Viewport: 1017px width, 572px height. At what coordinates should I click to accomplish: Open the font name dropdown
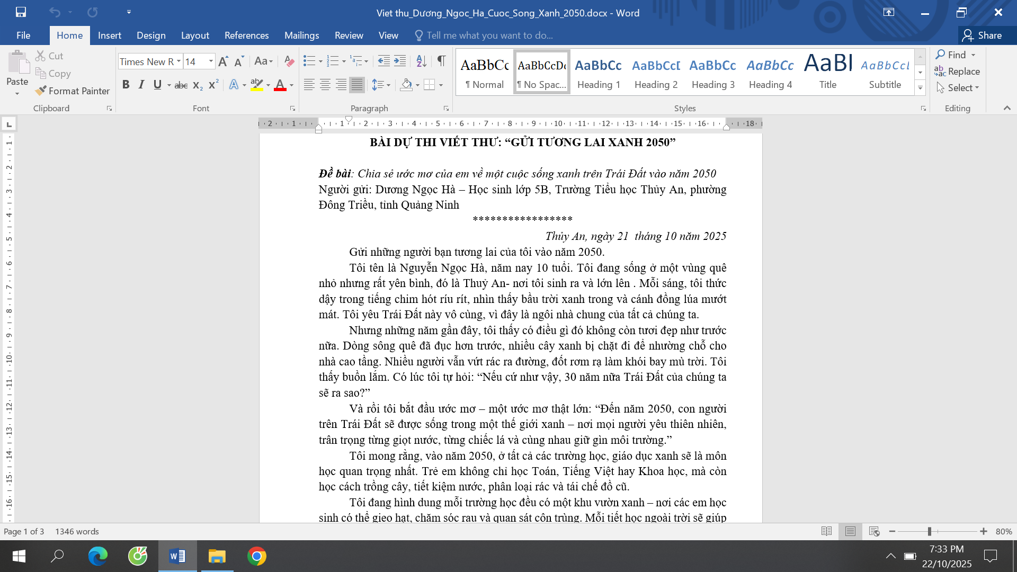click(179, 61)
